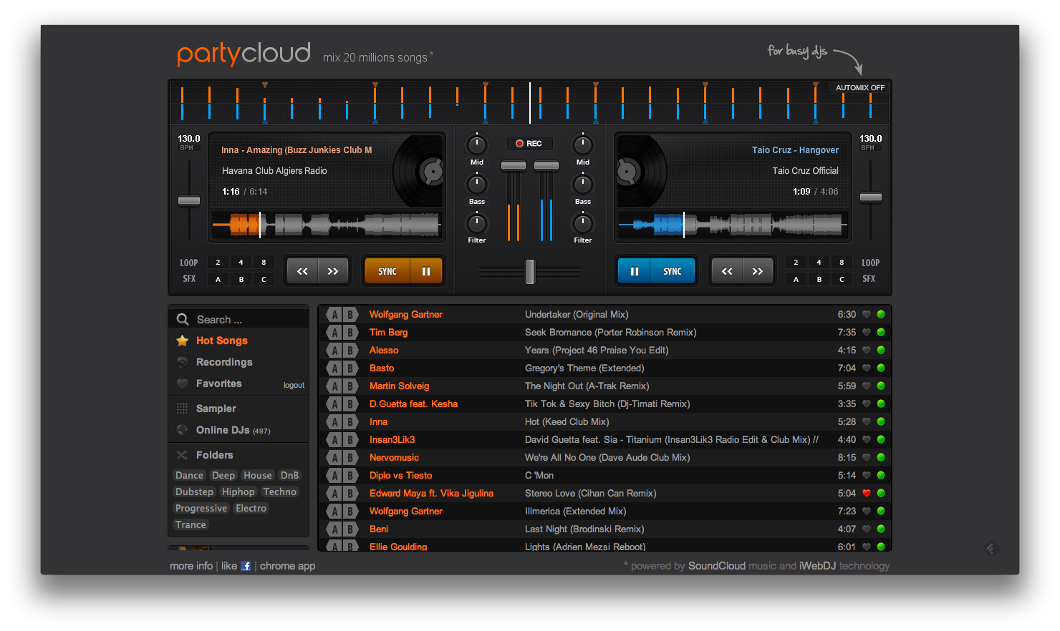Open the Online DJs list
The width and height of the screenshot is (1060, 631).
233,430
